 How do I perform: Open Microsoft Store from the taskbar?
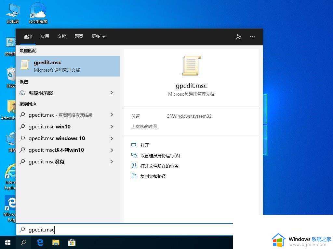(x=72, y=243)
